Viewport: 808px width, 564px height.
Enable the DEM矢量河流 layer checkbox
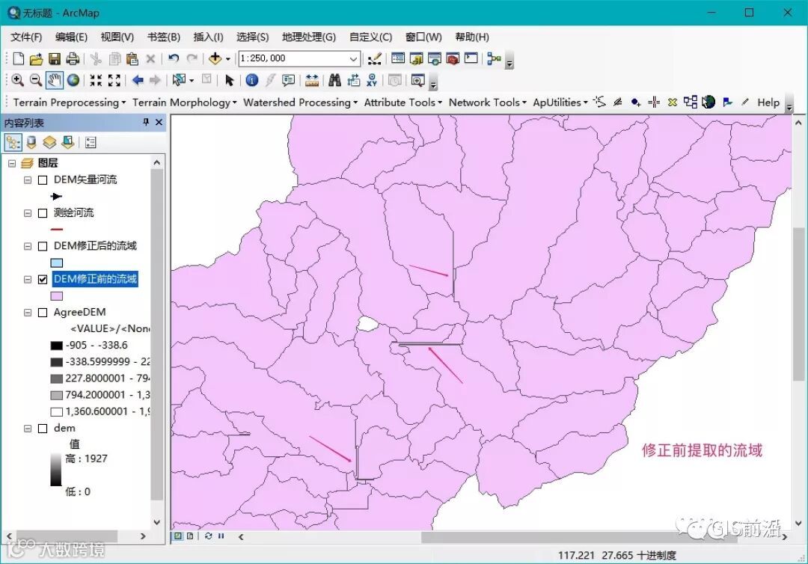[x=43, y=180]
